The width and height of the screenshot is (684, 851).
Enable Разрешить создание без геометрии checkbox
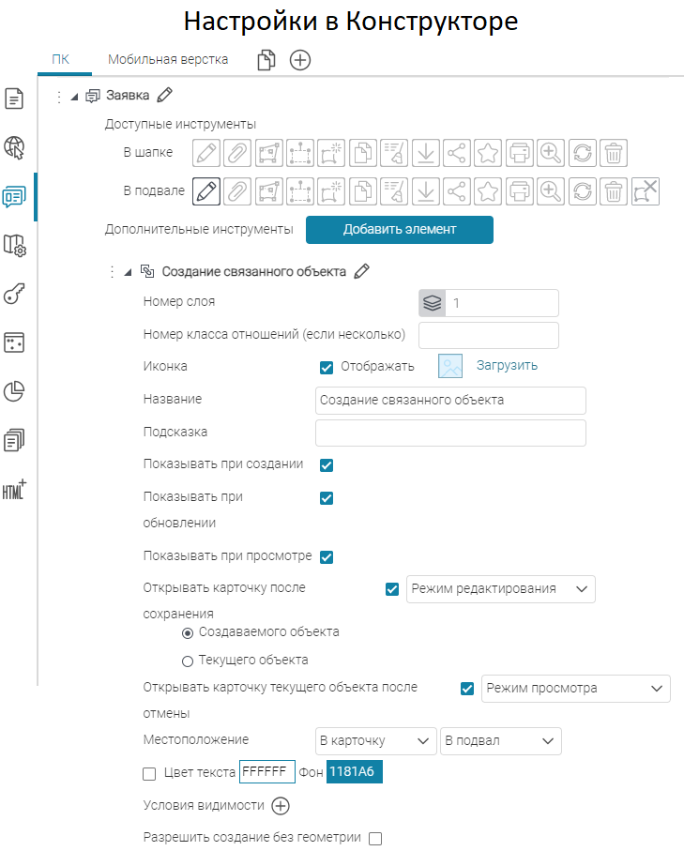point(375,839)
